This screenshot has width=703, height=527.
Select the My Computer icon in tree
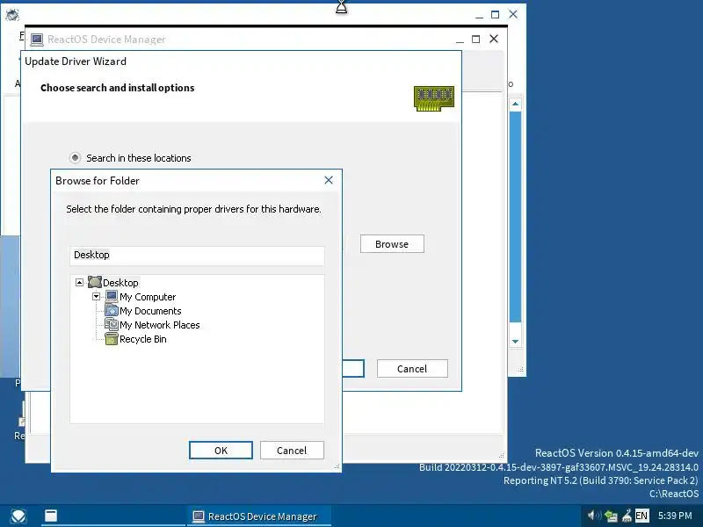tap(112, 296)
